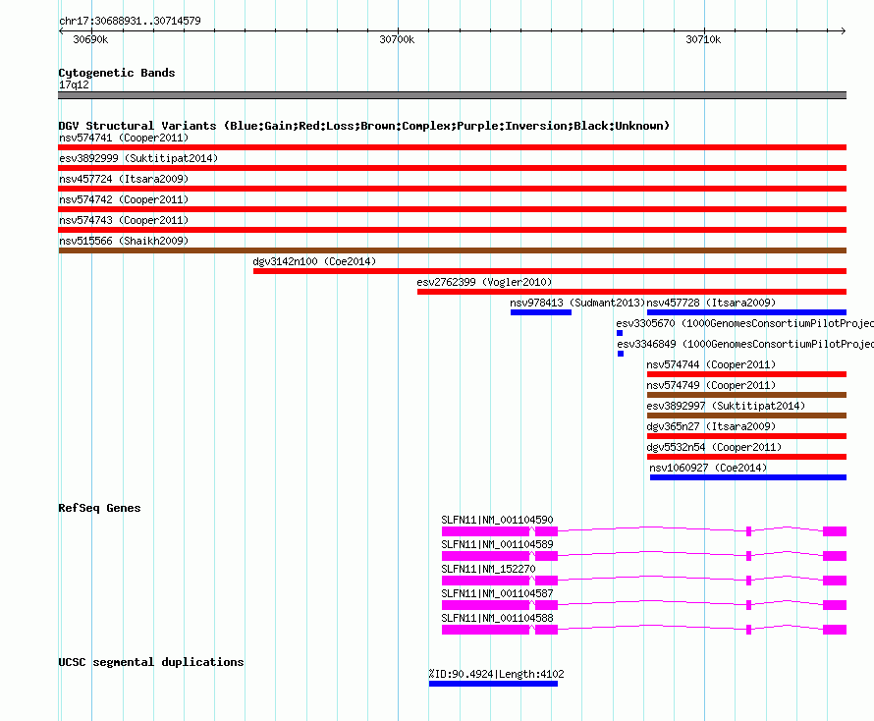
Task: Click the dgv3142n100 (Coe2014) variant label
Action: click(314, 261)
